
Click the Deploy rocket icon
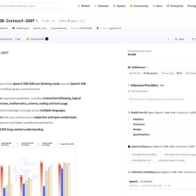(x=193, y=39)
